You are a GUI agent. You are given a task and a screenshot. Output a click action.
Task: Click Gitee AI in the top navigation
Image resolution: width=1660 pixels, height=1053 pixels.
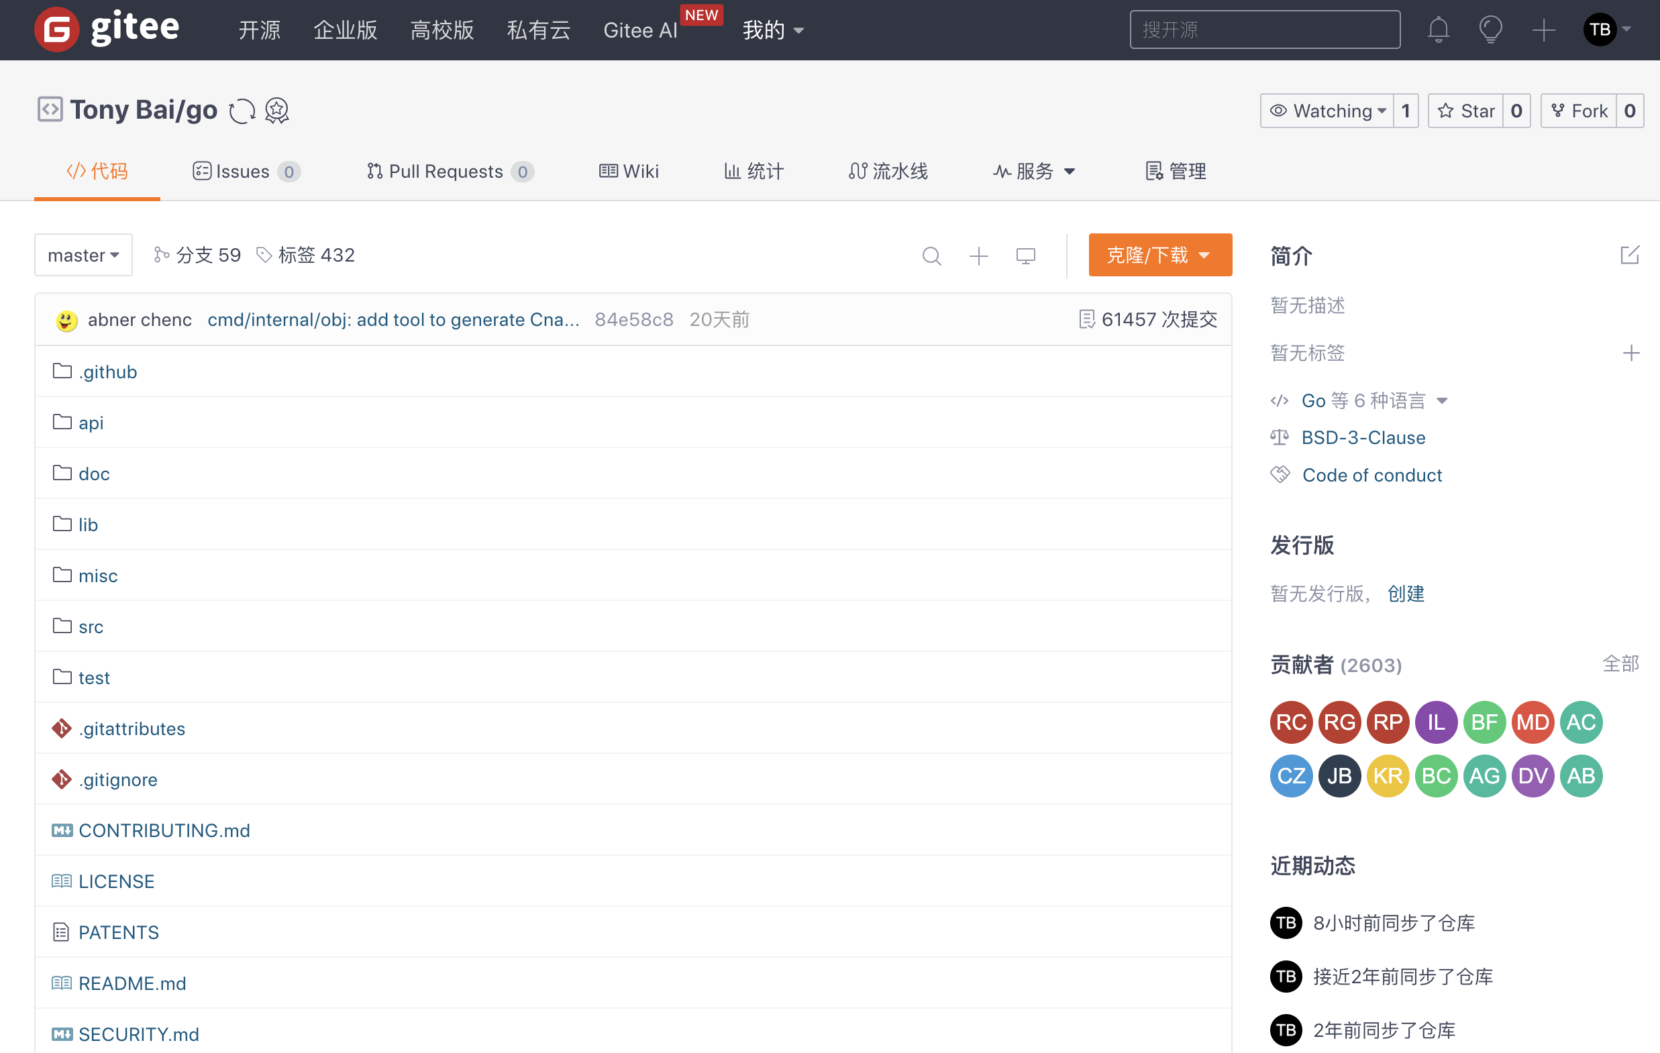point(640,30)
